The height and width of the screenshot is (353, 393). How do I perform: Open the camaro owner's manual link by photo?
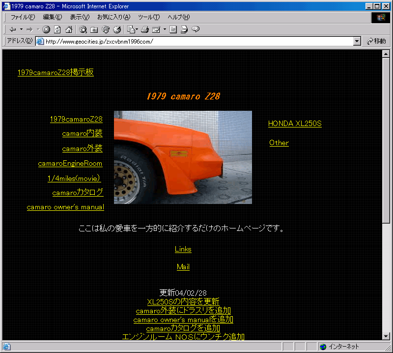coord(65,207)
